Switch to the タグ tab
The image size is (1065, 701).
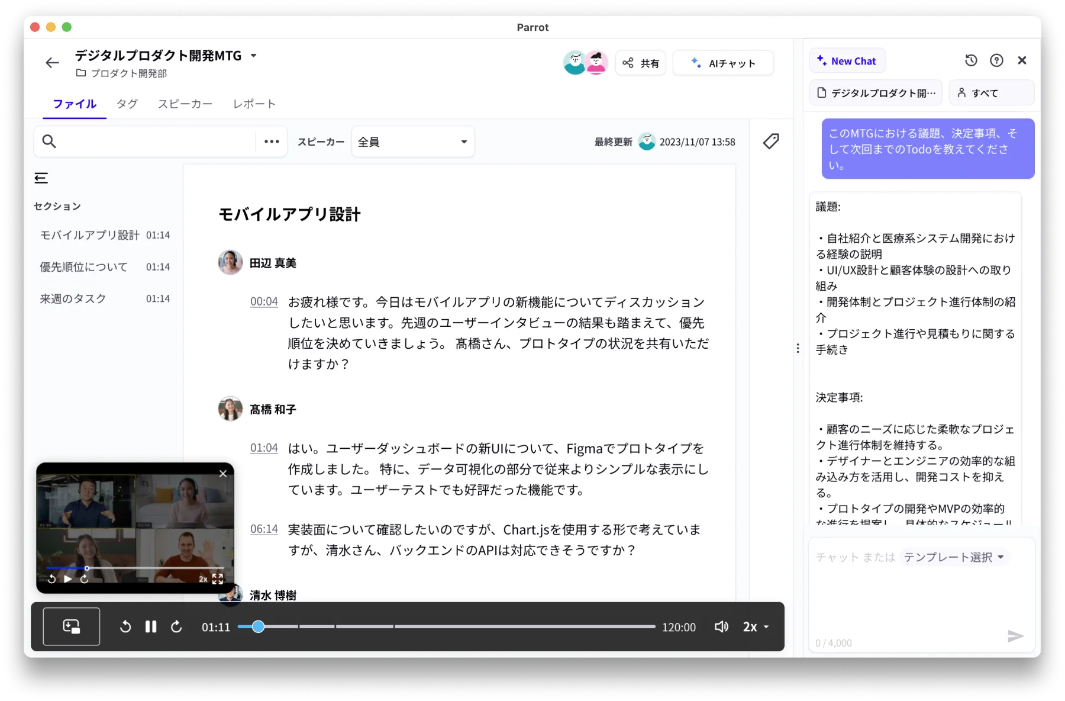click(127, 104)
